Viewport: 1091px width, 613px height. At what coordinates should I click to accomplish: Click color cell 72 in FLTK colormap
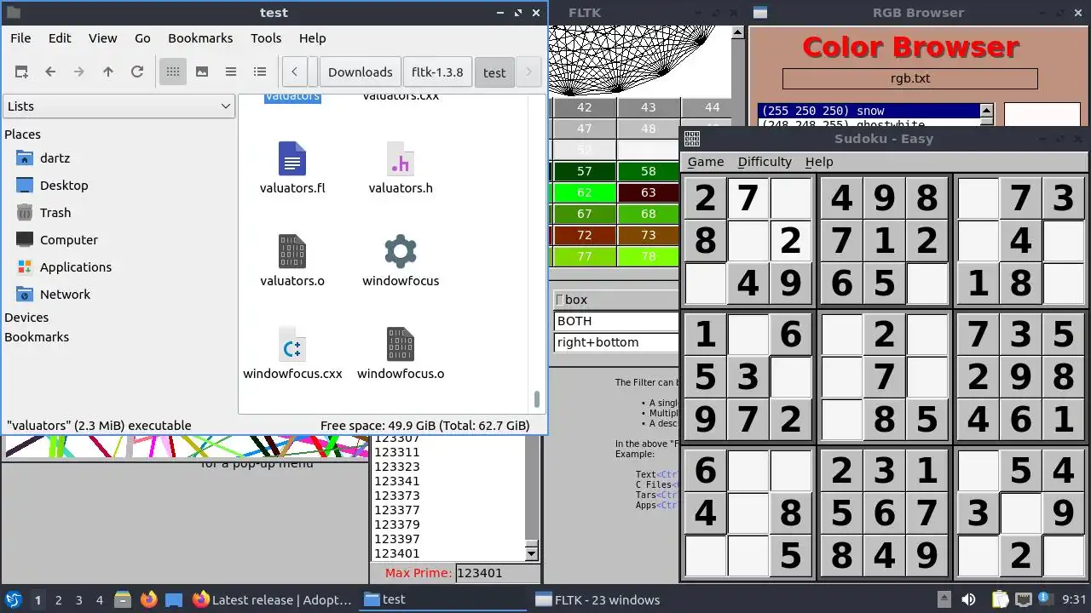(585, 235)
